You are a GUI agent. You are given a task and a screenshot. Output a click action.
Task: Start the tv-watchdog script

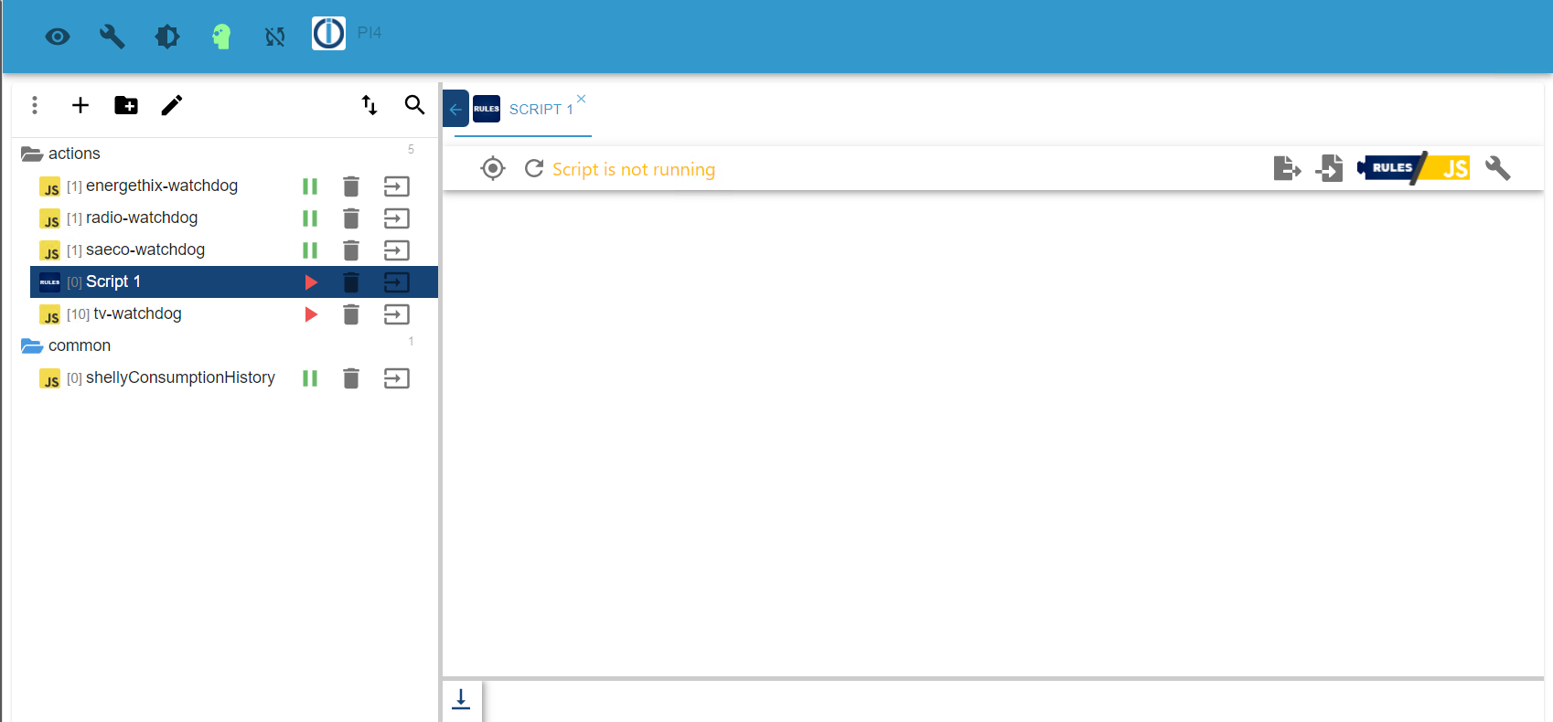coord(311,314)
